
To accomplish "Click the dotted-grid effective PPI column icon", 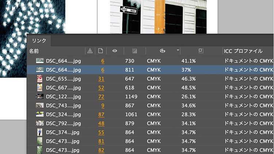I will coord(134,51).
